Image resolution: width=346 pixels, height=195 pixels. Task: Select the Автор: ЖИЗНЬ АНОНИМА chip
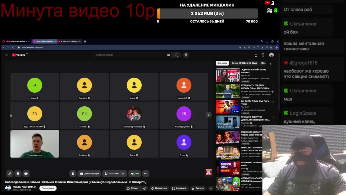click(244, 63)
